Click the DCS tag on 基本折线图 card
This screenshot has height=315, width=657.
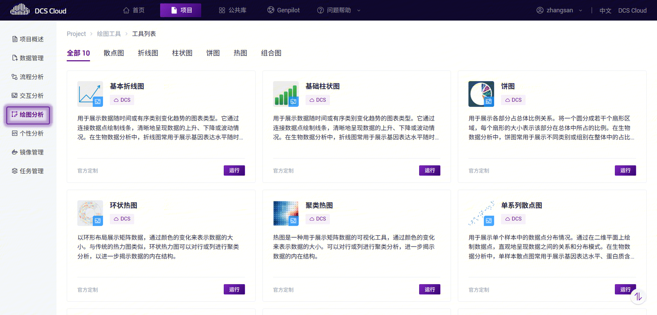(122, 100)
